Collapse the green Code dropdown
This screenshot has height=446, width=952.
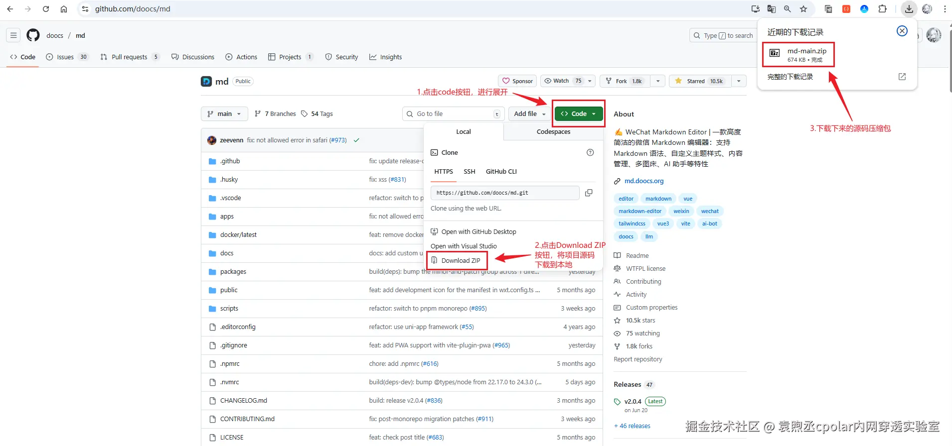(579, 114)
